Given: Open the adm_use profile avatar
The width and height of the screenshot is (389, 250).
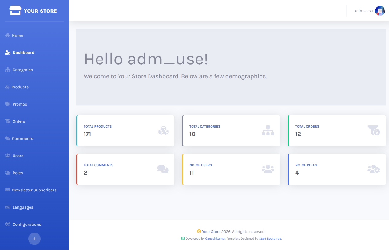Looking at the screenshot, I should pos(380,11).
